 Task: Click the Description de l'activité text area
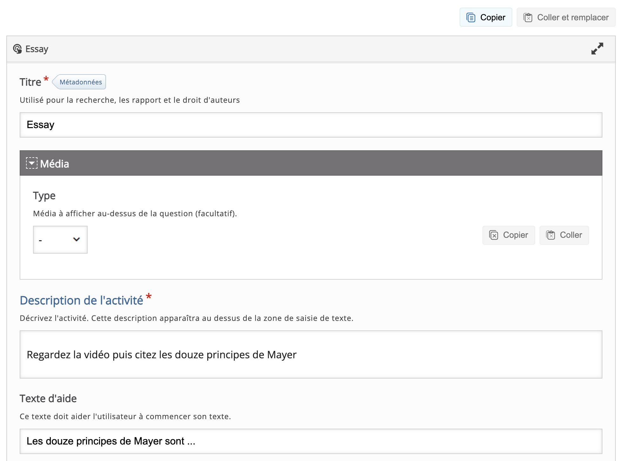pyautogui.click(x=310, y=354)
